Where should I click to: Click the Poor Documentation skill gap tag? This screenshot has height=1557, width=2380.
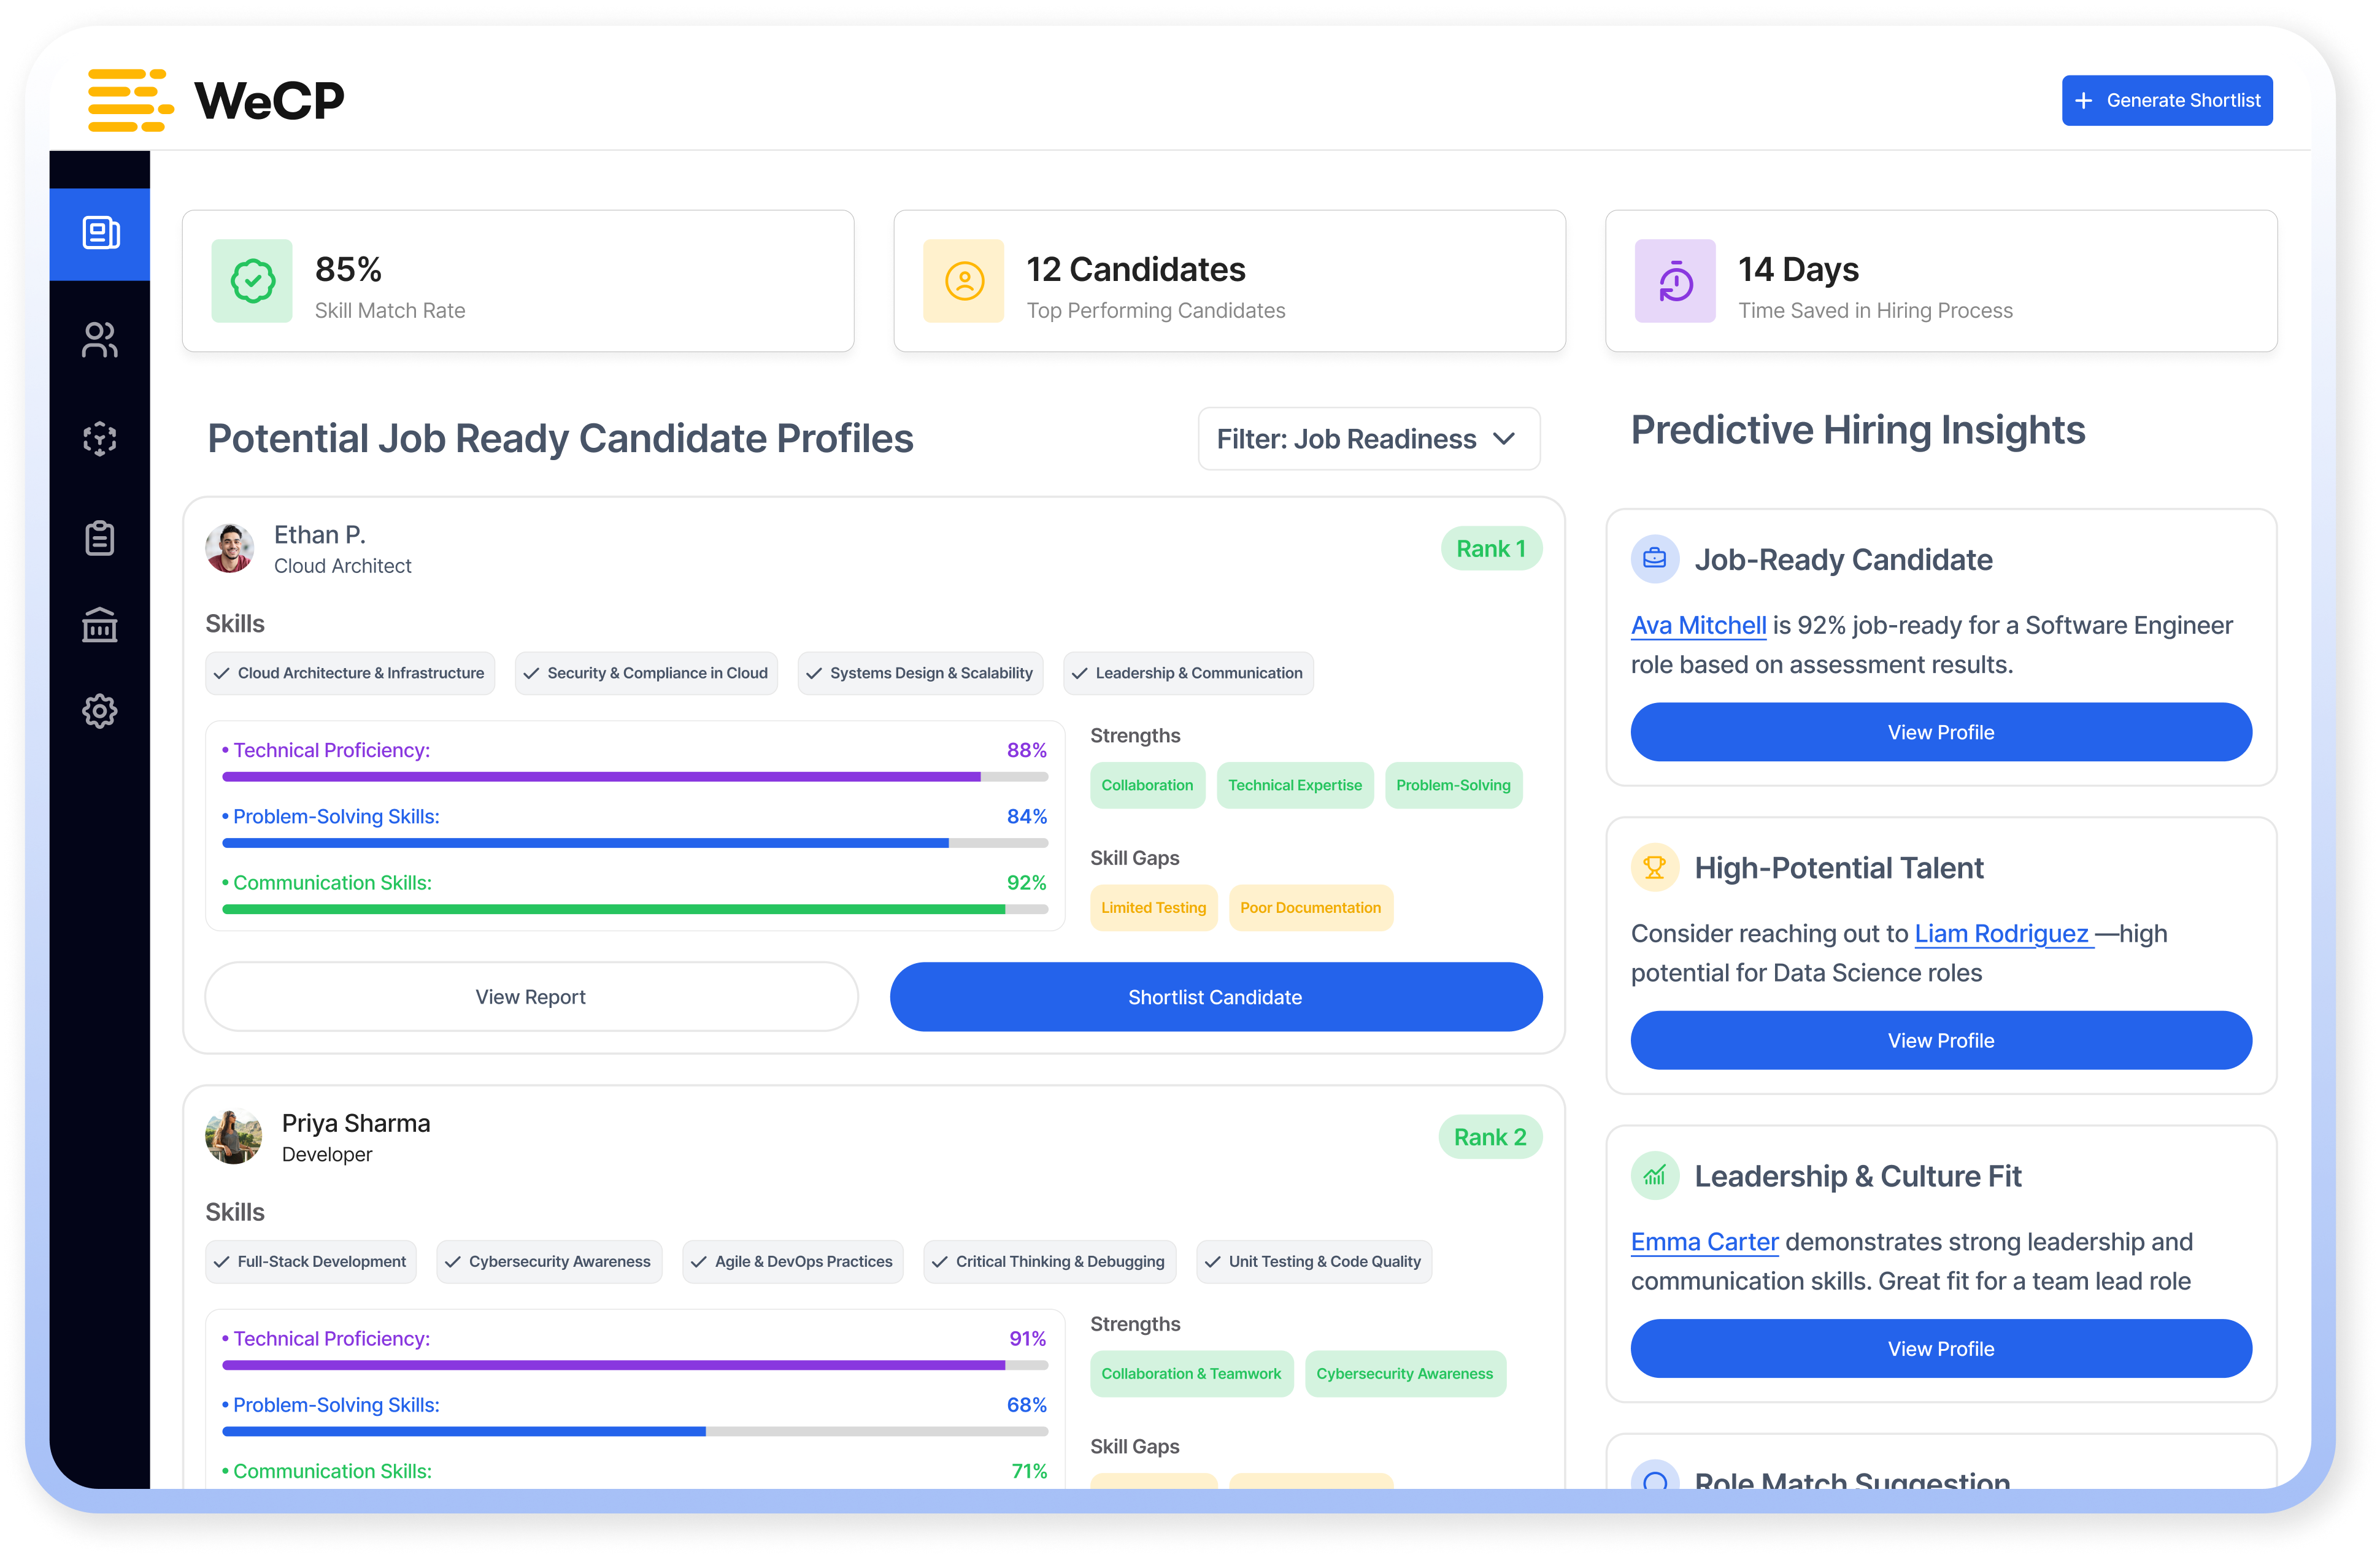pos(1310,908)
